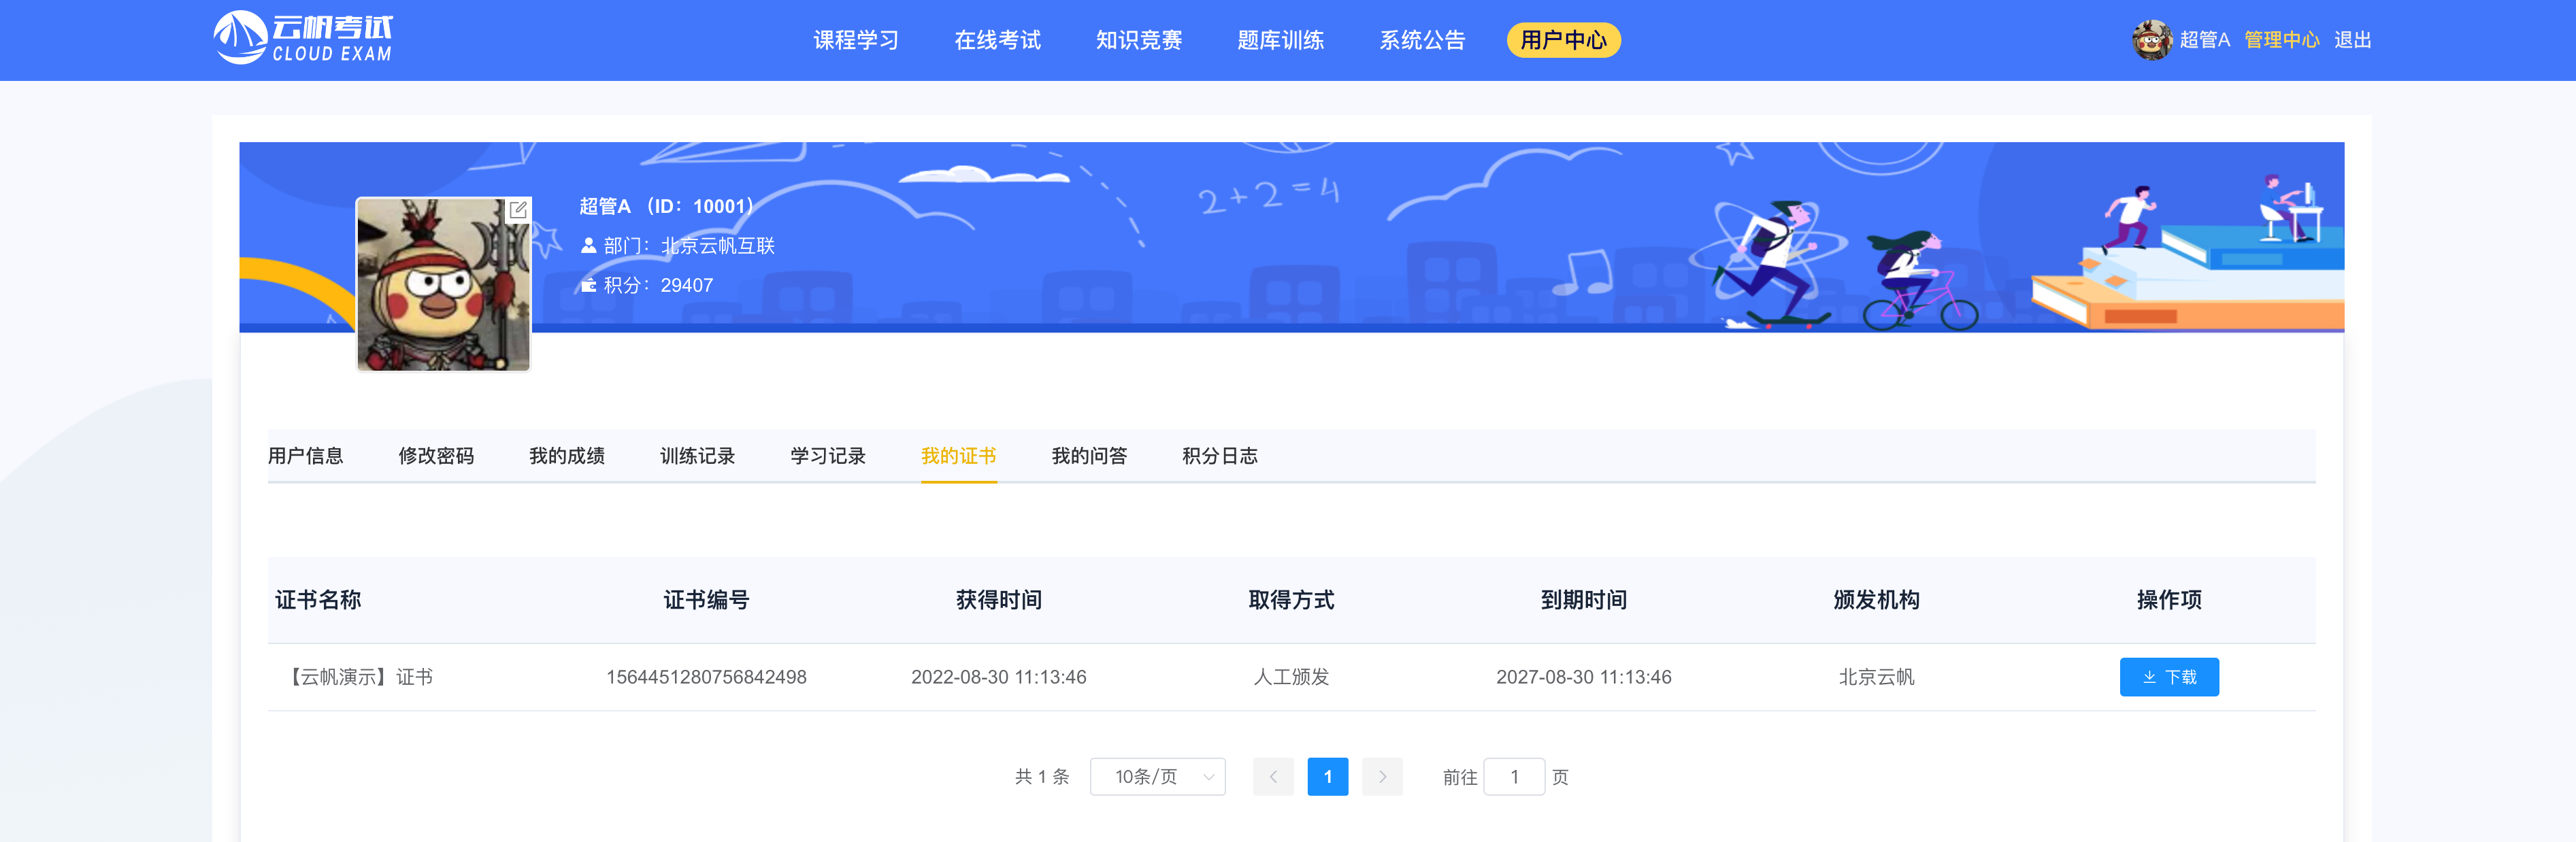The width and height of the screenshot is (2576, 842).
Task: Click the large profile avatar picture
Action: [443, 284]
